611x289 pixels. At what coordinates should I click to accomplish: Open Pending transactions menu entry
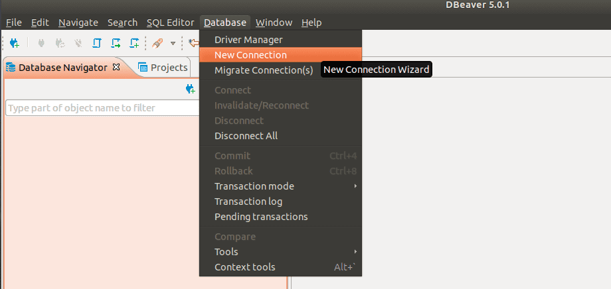tap(280, 217)
